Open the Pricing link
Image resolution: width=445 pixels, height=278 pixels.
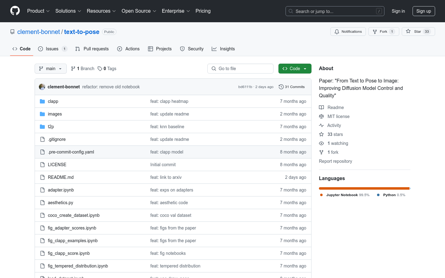[203, 11]
